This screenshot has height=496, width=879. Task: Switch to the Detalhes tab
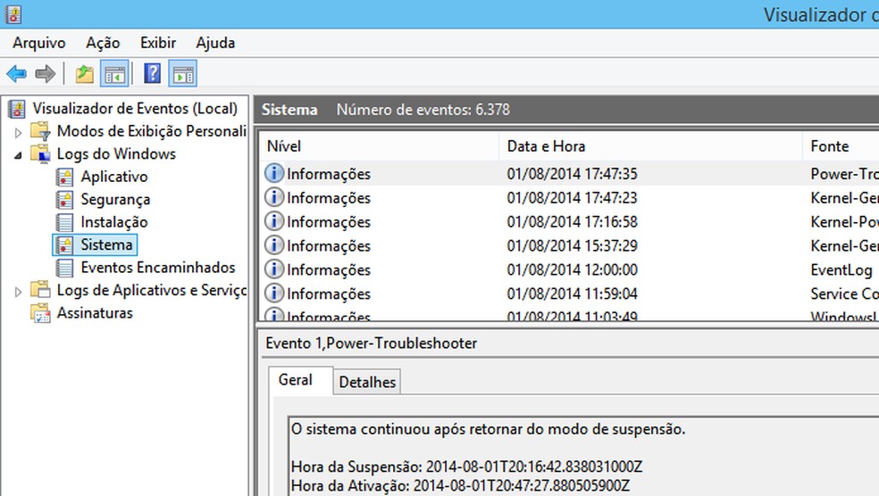(367, 382)
